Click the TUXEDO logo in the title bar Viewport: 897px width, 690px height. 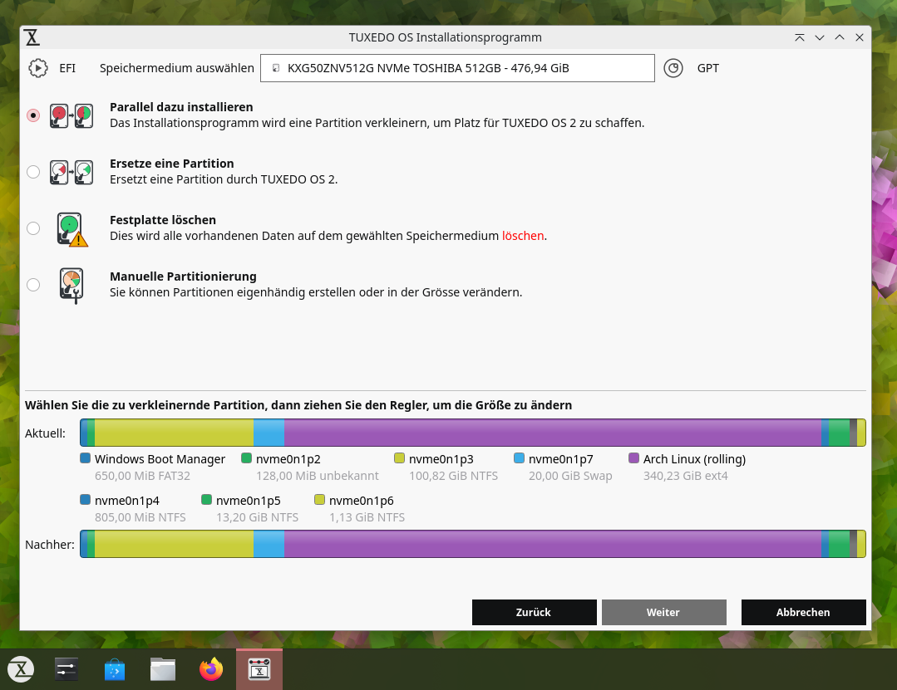tap(32, 37)
